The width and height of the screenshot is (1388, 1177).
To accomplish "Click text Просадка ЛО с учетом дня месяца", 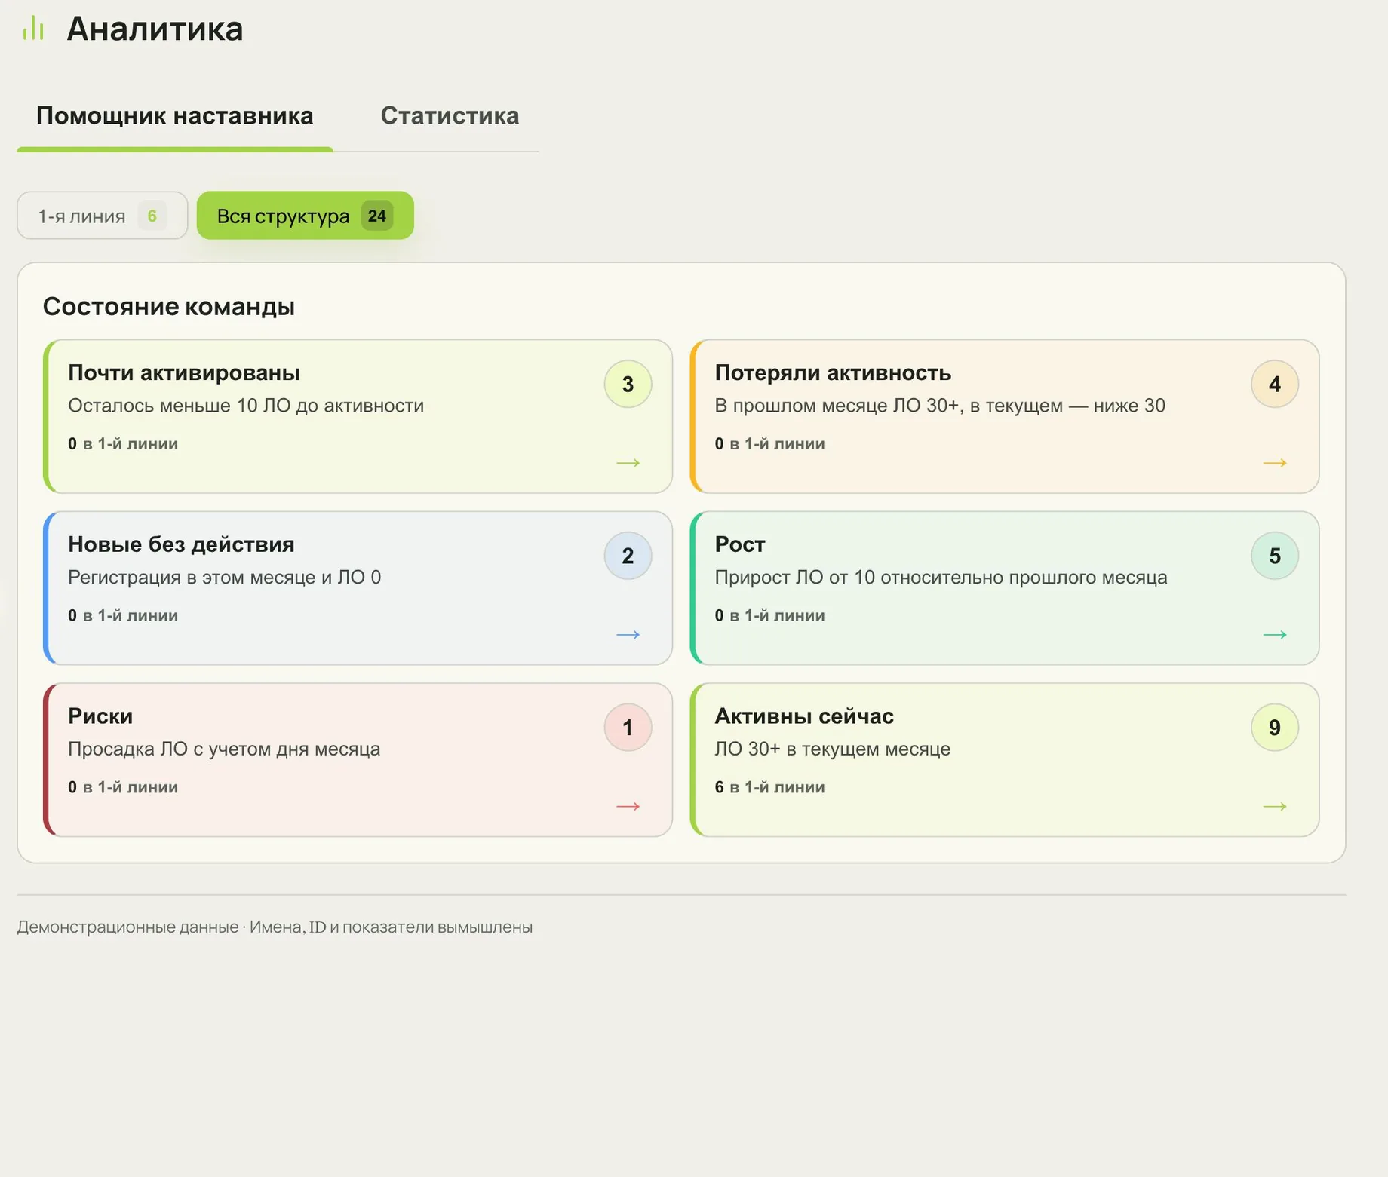I will [x=224, y=749].
